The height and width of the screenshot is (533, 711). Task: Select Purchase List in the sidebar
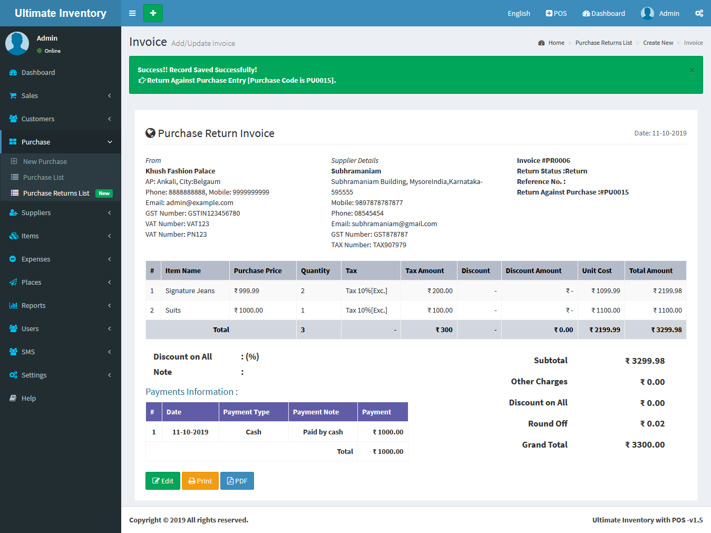(x=43, y=177)
